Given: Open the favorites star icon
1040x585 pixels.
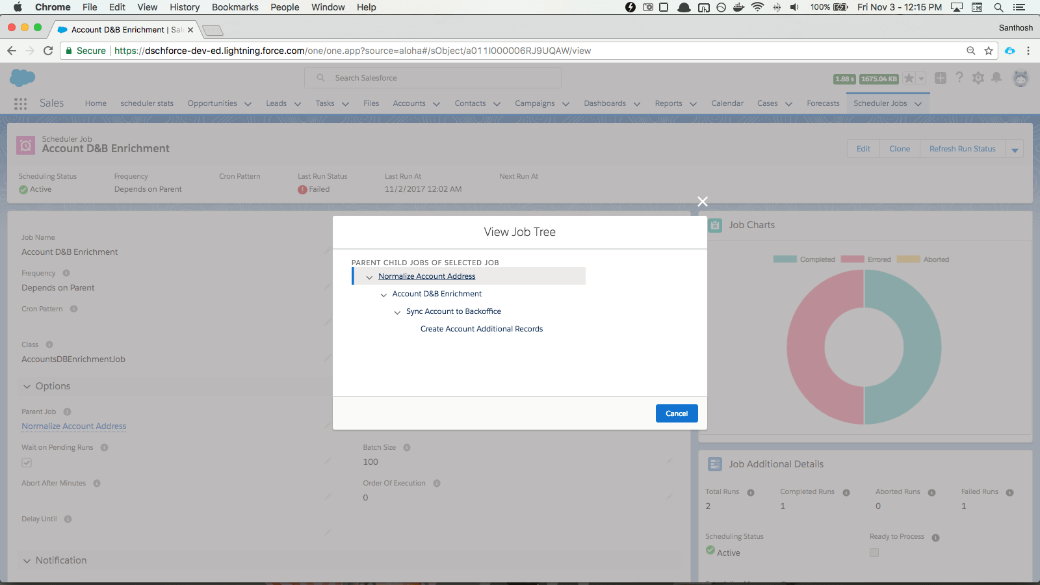Looking at the screenshot, I should coord(909,78).
